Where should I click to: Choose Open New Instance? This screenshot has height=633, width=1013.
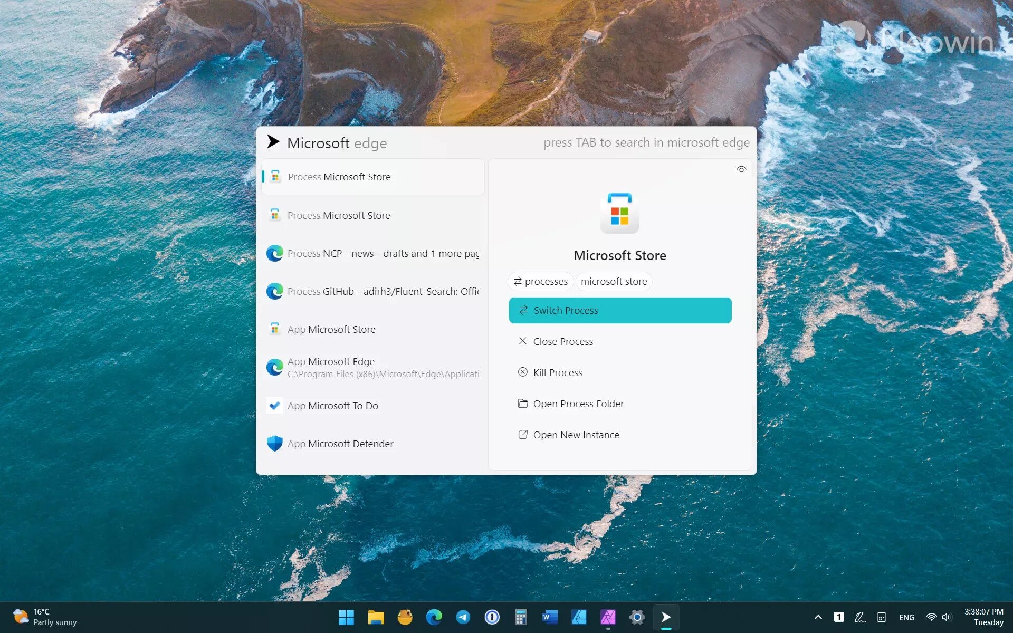[x=576, y=435]
